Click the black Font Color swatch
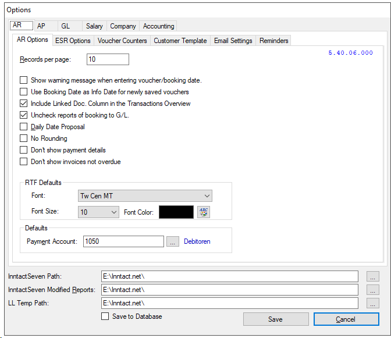Image resolution: width=391 pixels, height=338 pixels. pyautogui.click(x=176, y=212)
